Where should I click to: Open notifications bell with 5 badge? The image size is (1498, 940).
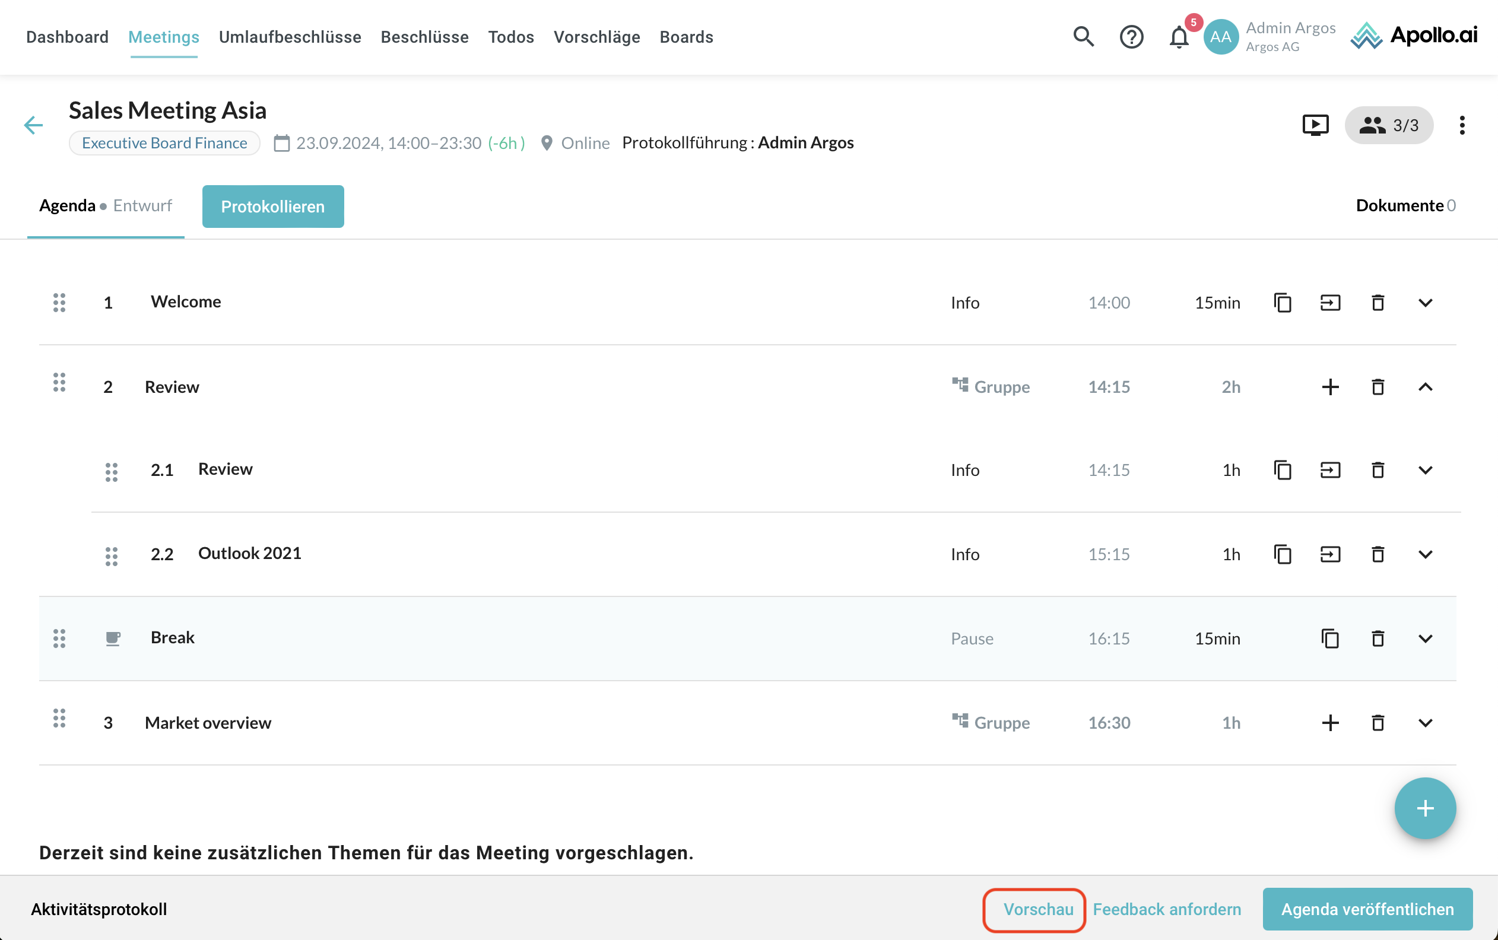pos(1179,37)
